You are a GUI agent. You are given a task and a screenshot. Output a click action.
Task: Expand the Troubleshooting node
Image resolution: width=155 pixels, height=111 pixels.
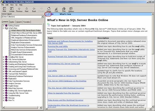[x=4, y=95]
